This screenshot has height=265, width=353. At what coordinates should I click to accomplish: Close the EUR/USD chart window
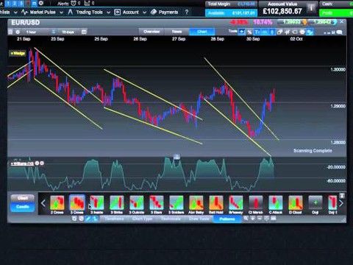(x=342, y=22)
